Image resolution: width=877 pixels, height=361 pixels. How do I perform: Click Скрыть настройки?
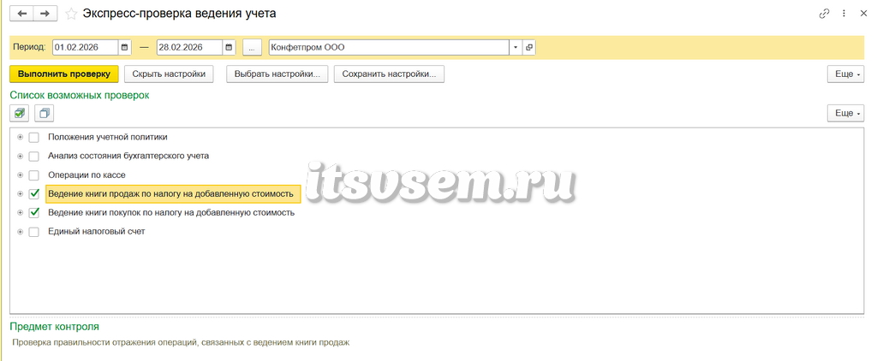169,74
